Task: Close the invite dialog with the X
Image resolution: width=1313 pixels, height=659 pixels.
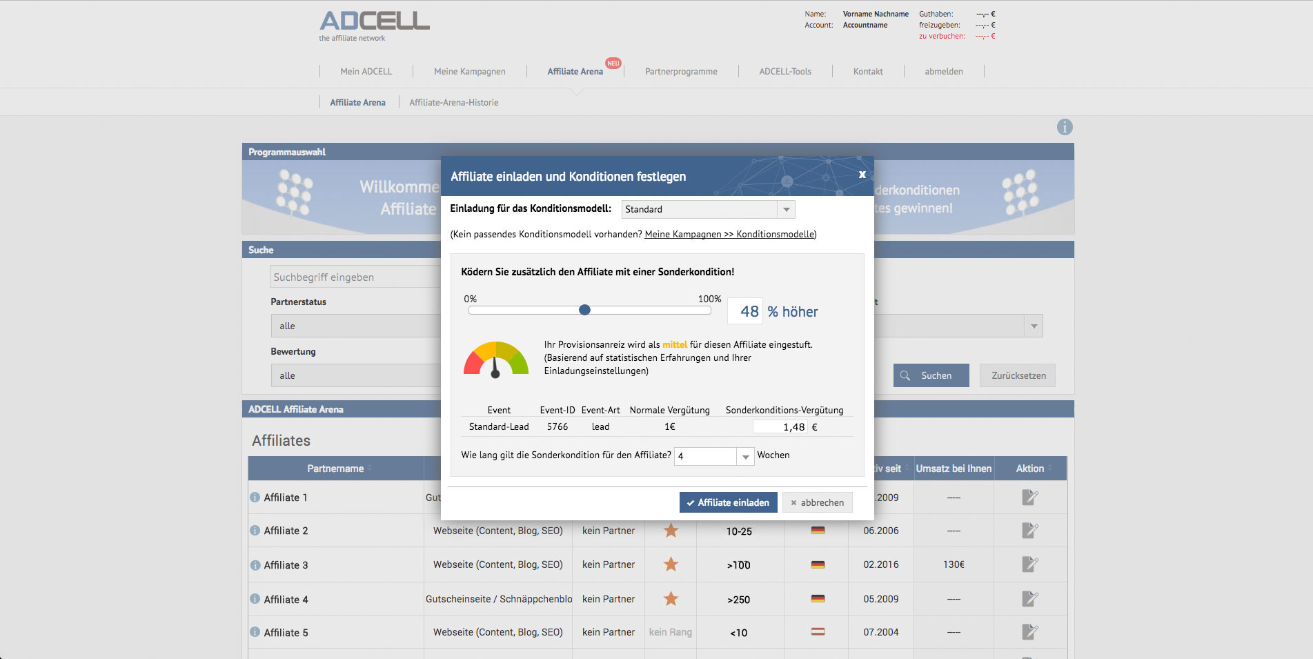Action: 862,175
